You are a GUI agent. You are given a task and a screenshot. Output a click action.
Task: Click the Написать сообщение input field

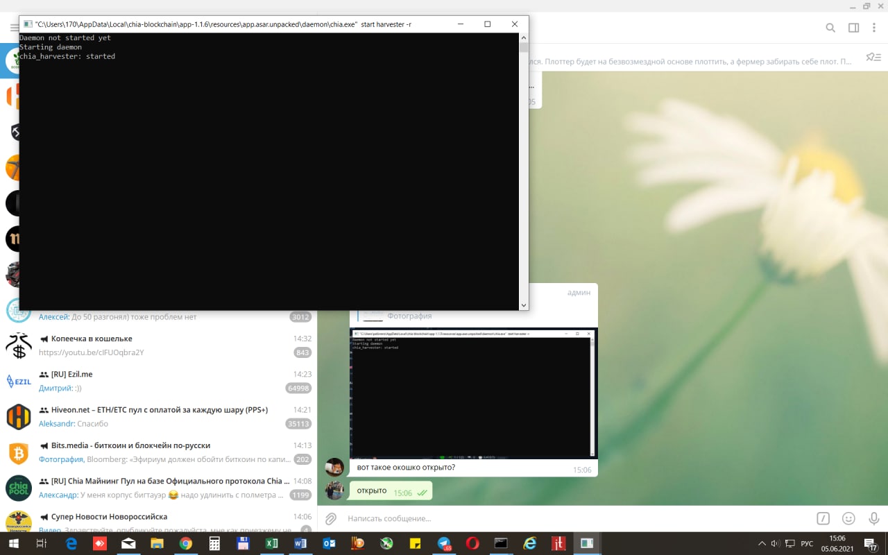point(576,518)
